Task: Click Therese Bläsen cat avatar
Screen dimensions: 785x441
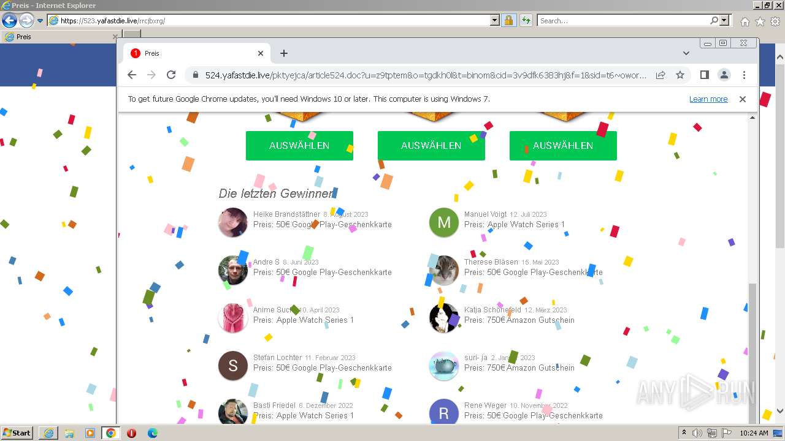Action: 444,270
